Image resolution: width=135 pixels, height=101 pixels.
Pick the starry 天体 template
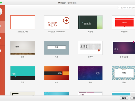pyautogui.click(x=90, y=73)
